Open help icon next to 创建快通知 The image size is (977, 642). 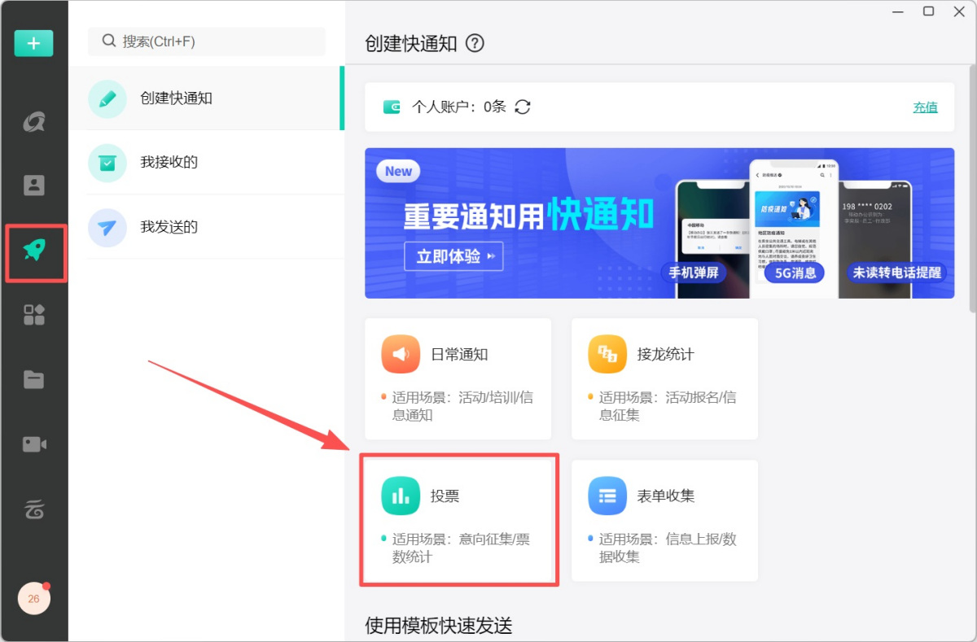(475, 44)
